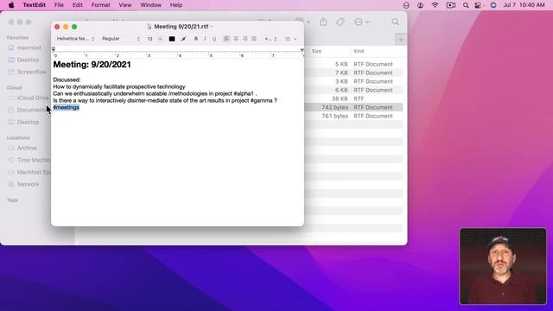This screenshot has width=553, height=311.
Task: Add a new Finder tab with plus button
Action: 401,40
